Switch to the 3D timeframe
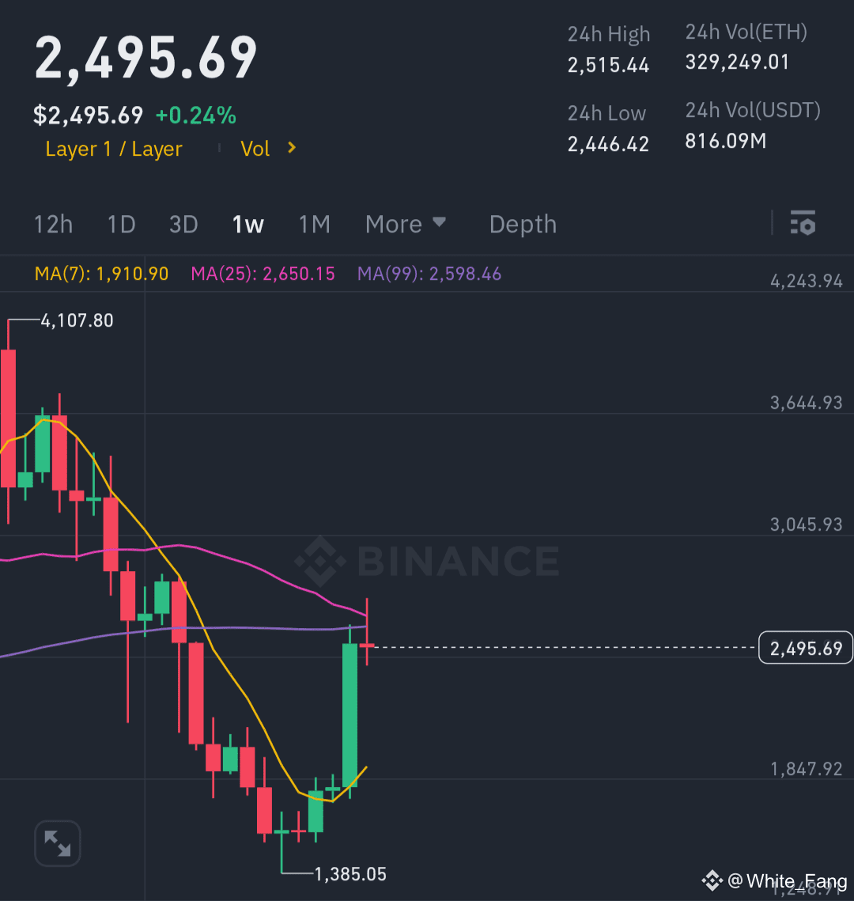 pyautogui.click(x=183, y=224)
